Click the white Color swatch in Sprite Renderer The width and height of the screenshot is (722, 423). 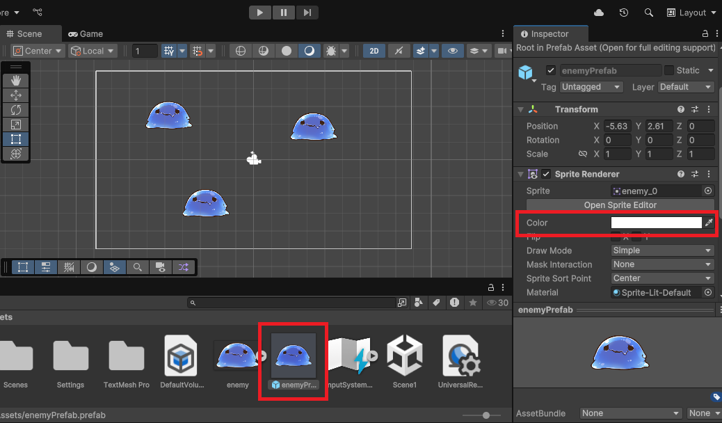point(656,223)
